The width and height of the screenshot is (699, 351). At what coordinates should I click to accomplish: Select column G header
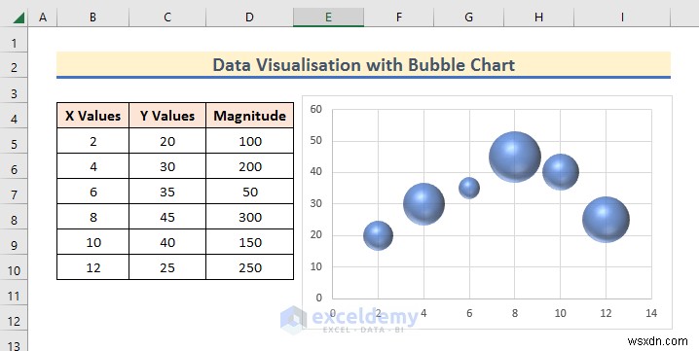coord(468,18)
